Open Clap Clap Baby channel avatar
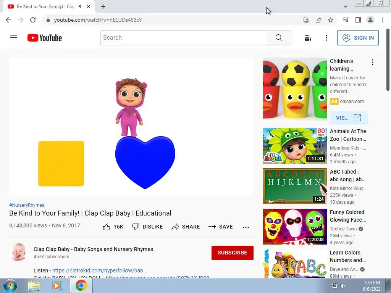Viewport: 391px width, 293px height. [19, 253]
